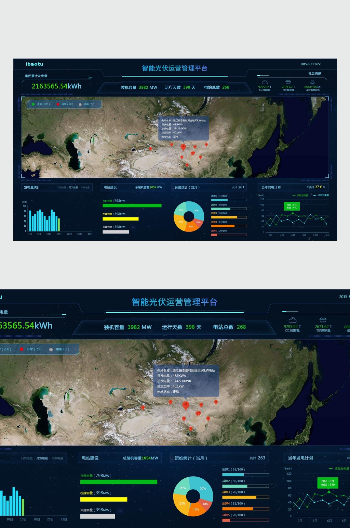Click the 2163565.54kWh total in the small dashboard
Image resolution: width=350 pixels, height=528 pixels.
(x=56, y=86)
